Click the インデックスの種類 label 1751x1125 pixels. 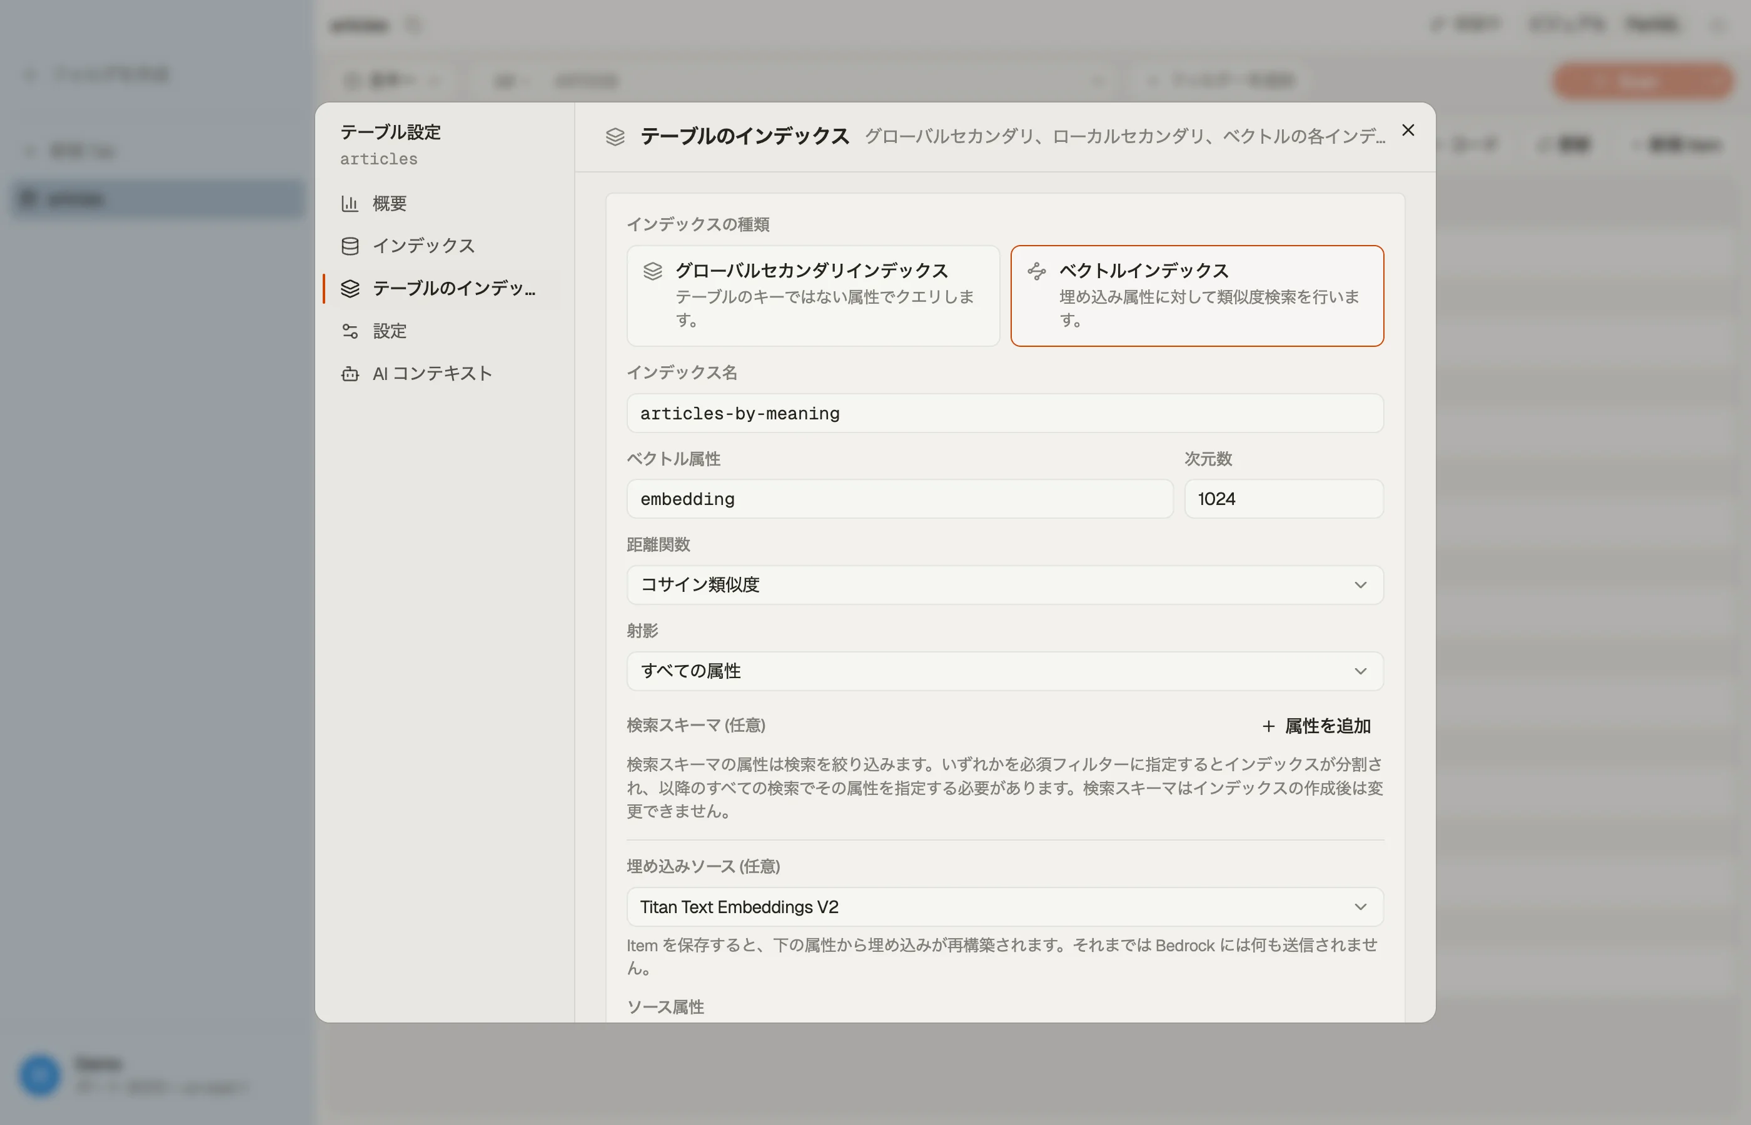click(698, 224)
